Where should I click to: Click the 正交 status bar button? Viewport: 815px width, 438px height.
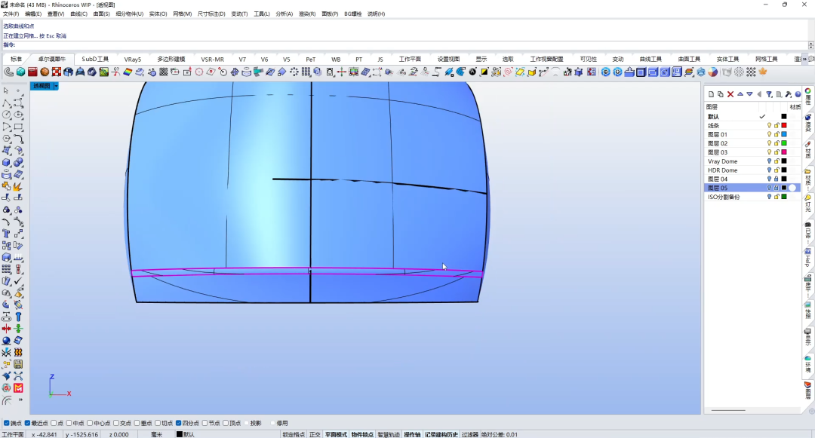coord(315,434)
